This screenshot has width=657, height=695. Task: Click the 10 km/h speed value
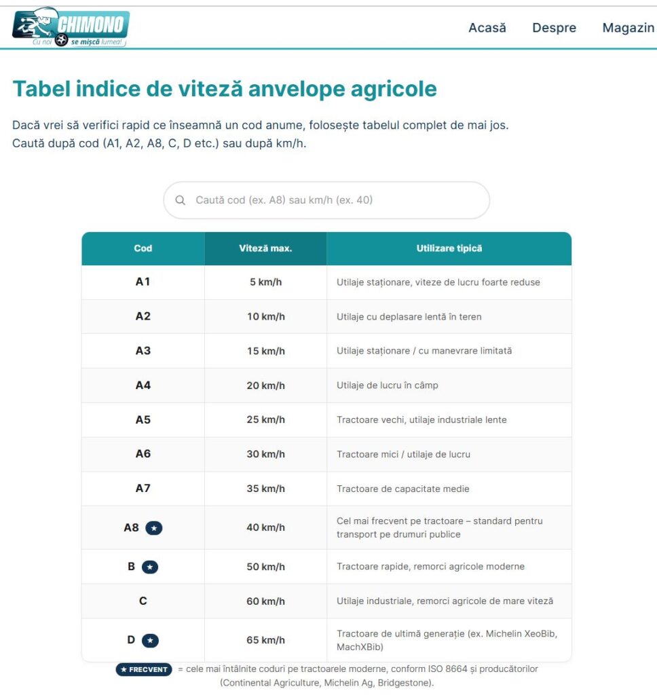tap(265, 317)
